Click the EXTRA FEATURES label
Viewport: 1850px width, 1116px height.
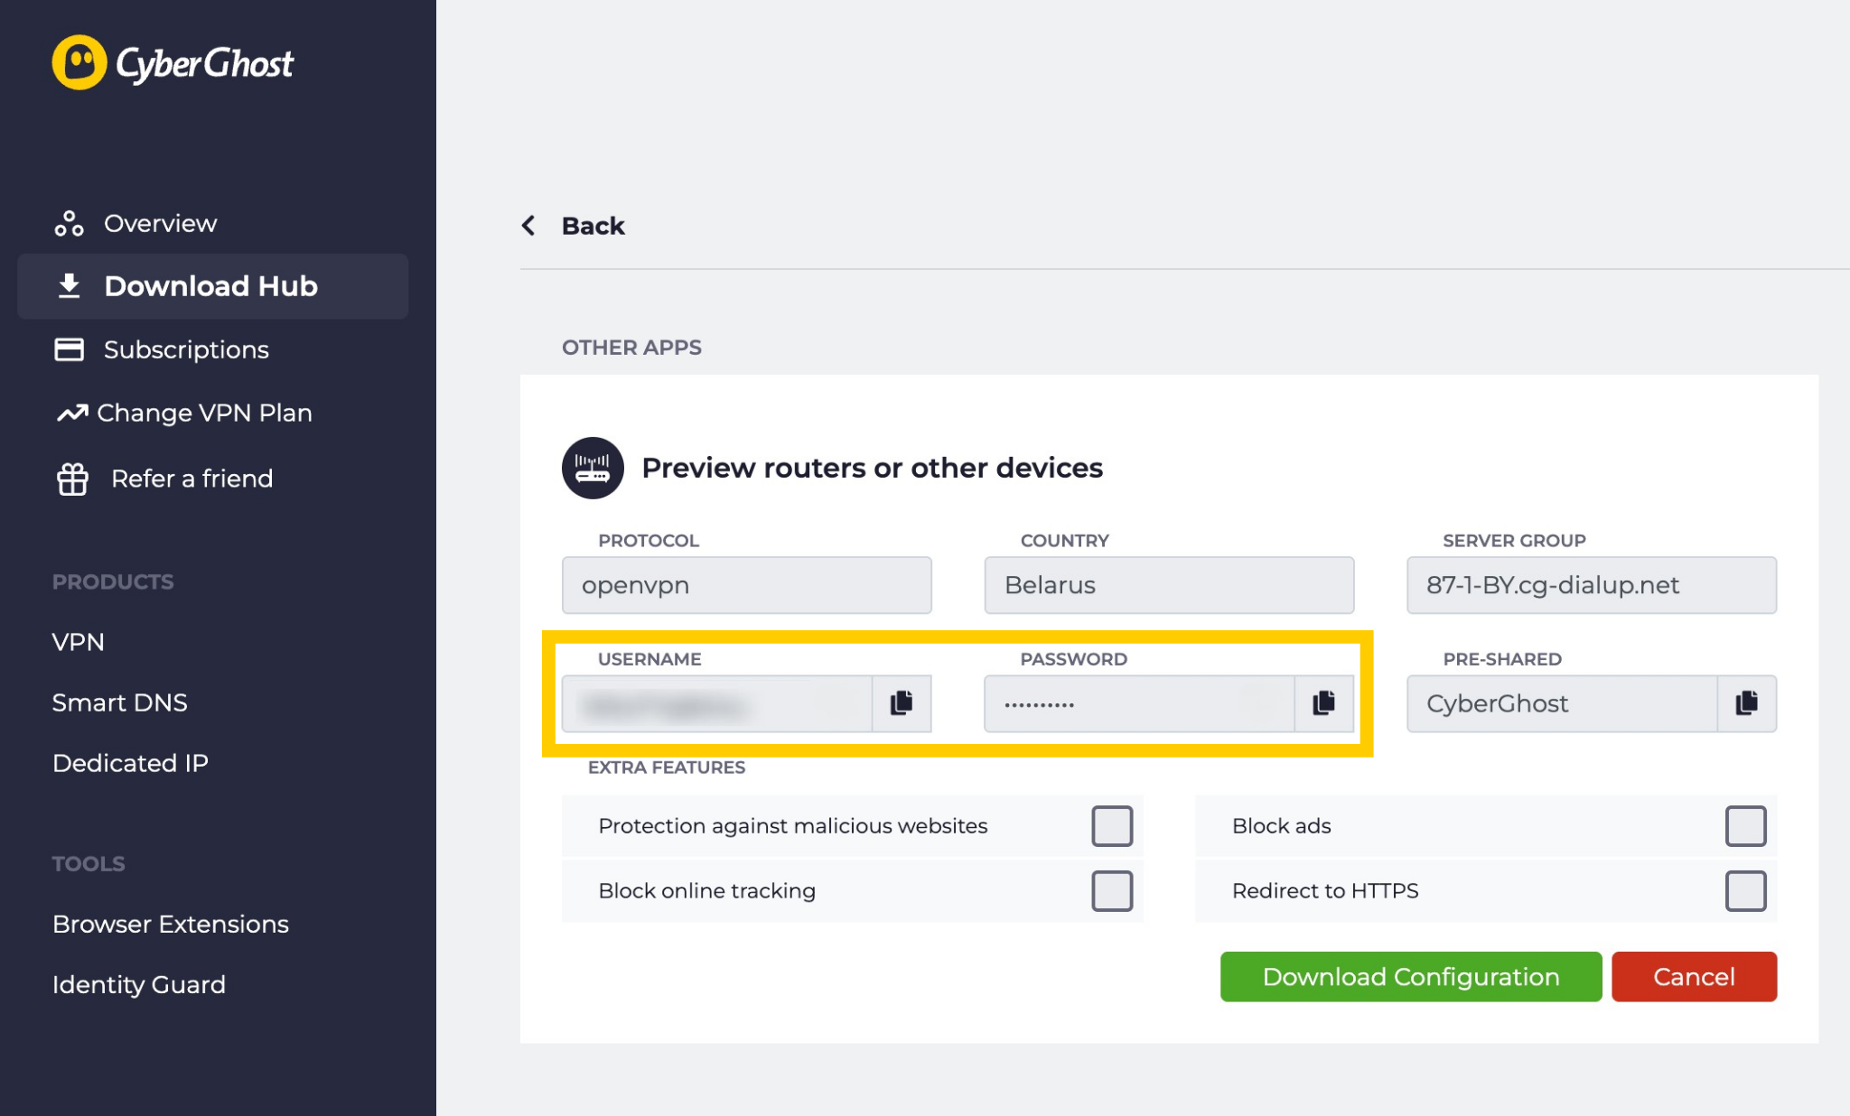point(667,767)
